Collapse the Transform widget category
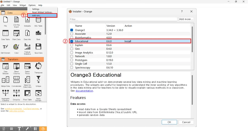 pos(22,59)
